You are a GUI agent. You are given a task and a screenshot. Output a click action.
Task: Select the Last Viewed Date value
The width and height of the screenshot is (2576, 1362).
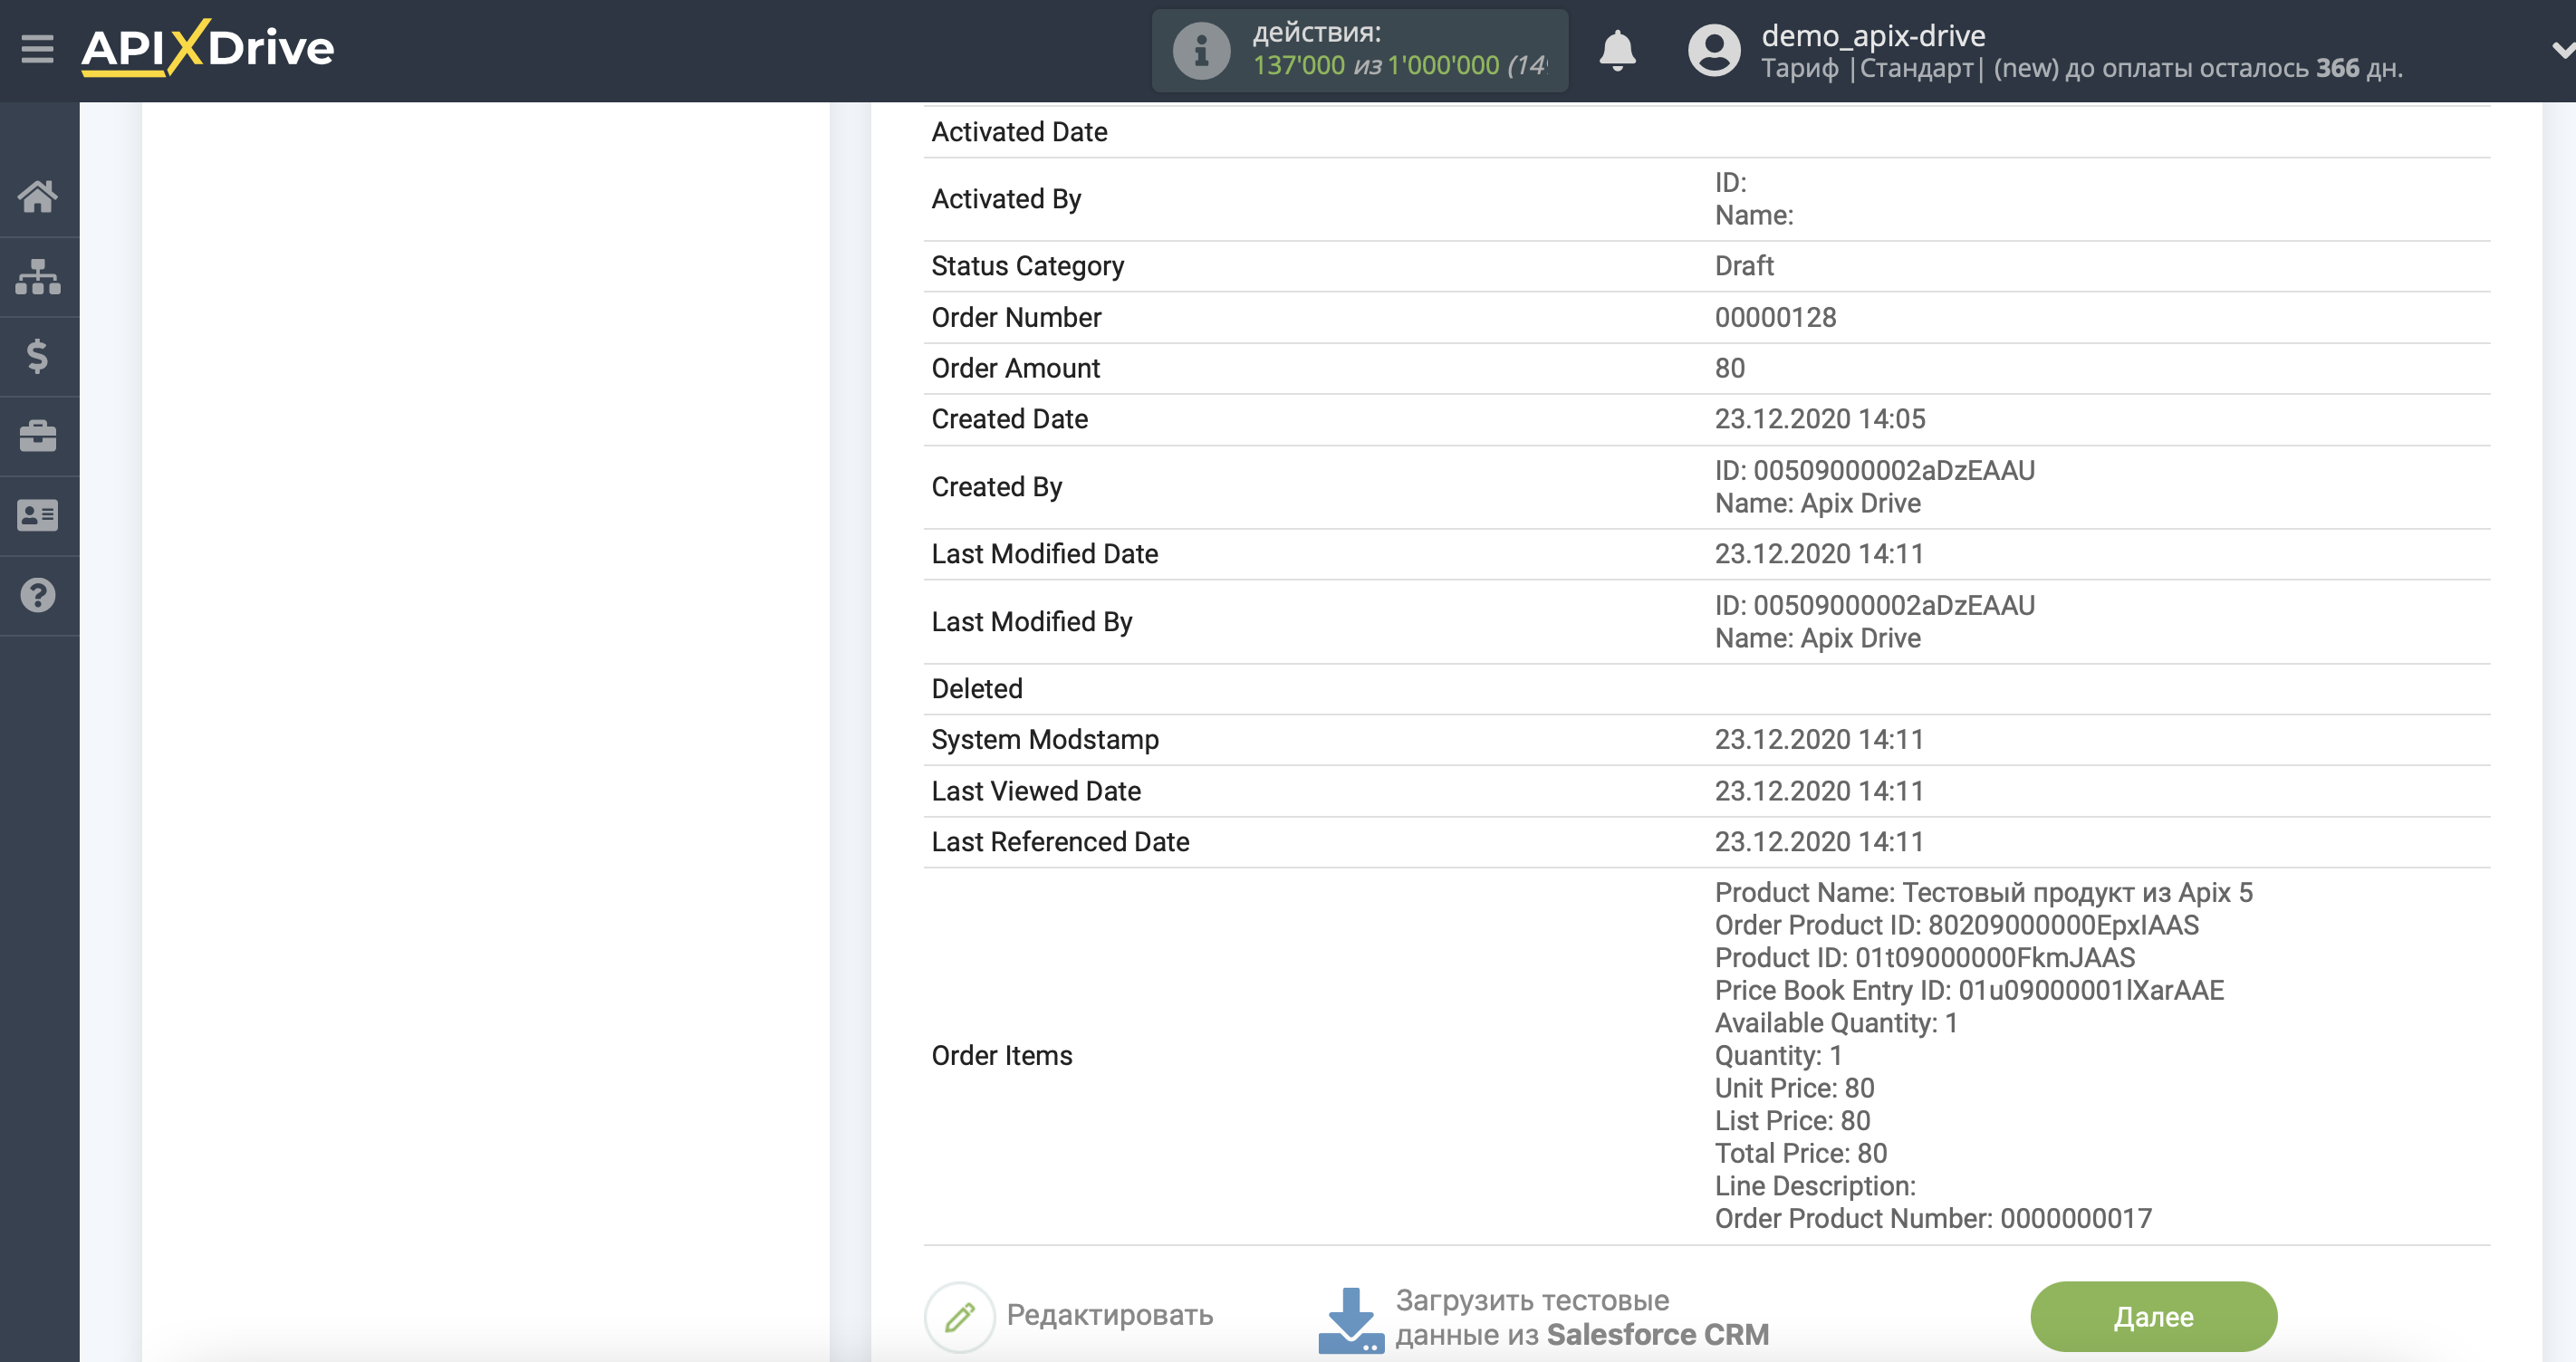click(1819, 791)
